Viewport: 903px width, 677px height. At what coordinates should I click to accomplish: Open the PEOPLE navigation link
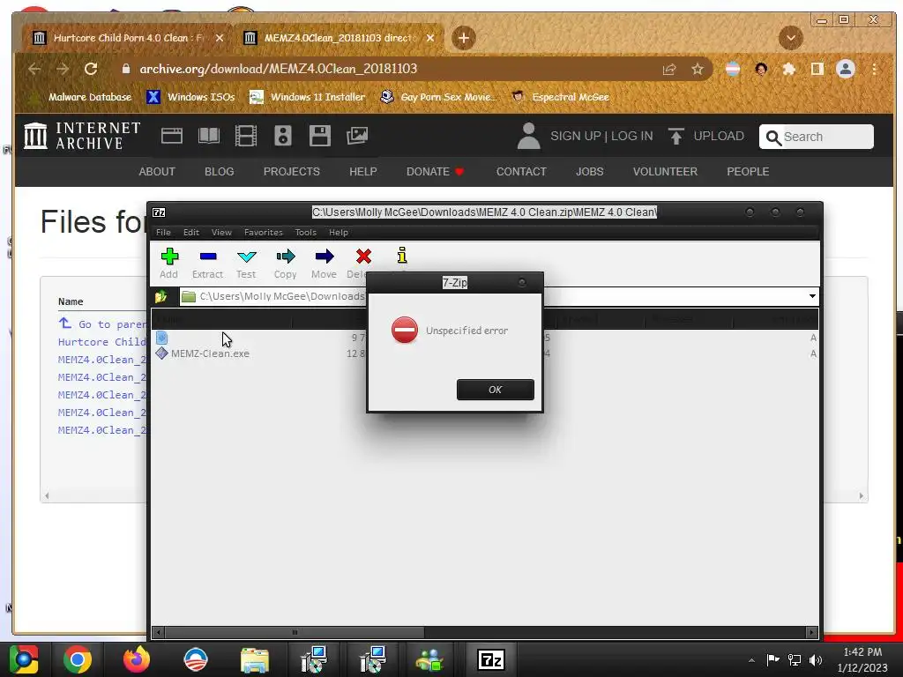(748, 172)
